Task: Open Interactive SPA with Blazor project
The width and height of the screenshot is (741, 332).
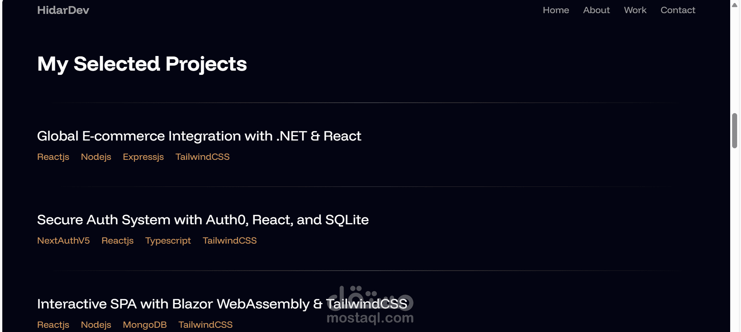Action: 222,304
